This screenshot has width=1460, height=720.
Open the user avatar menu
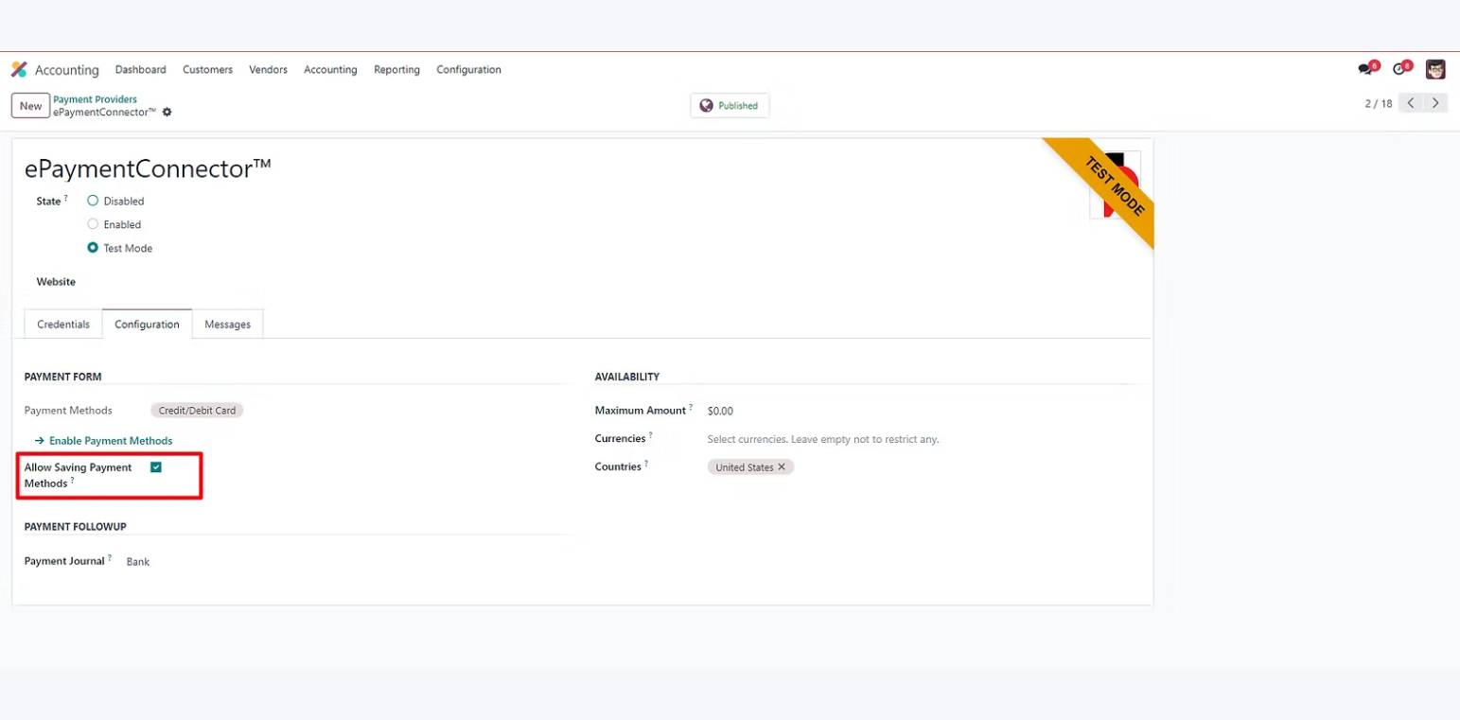coord(1435,69)
